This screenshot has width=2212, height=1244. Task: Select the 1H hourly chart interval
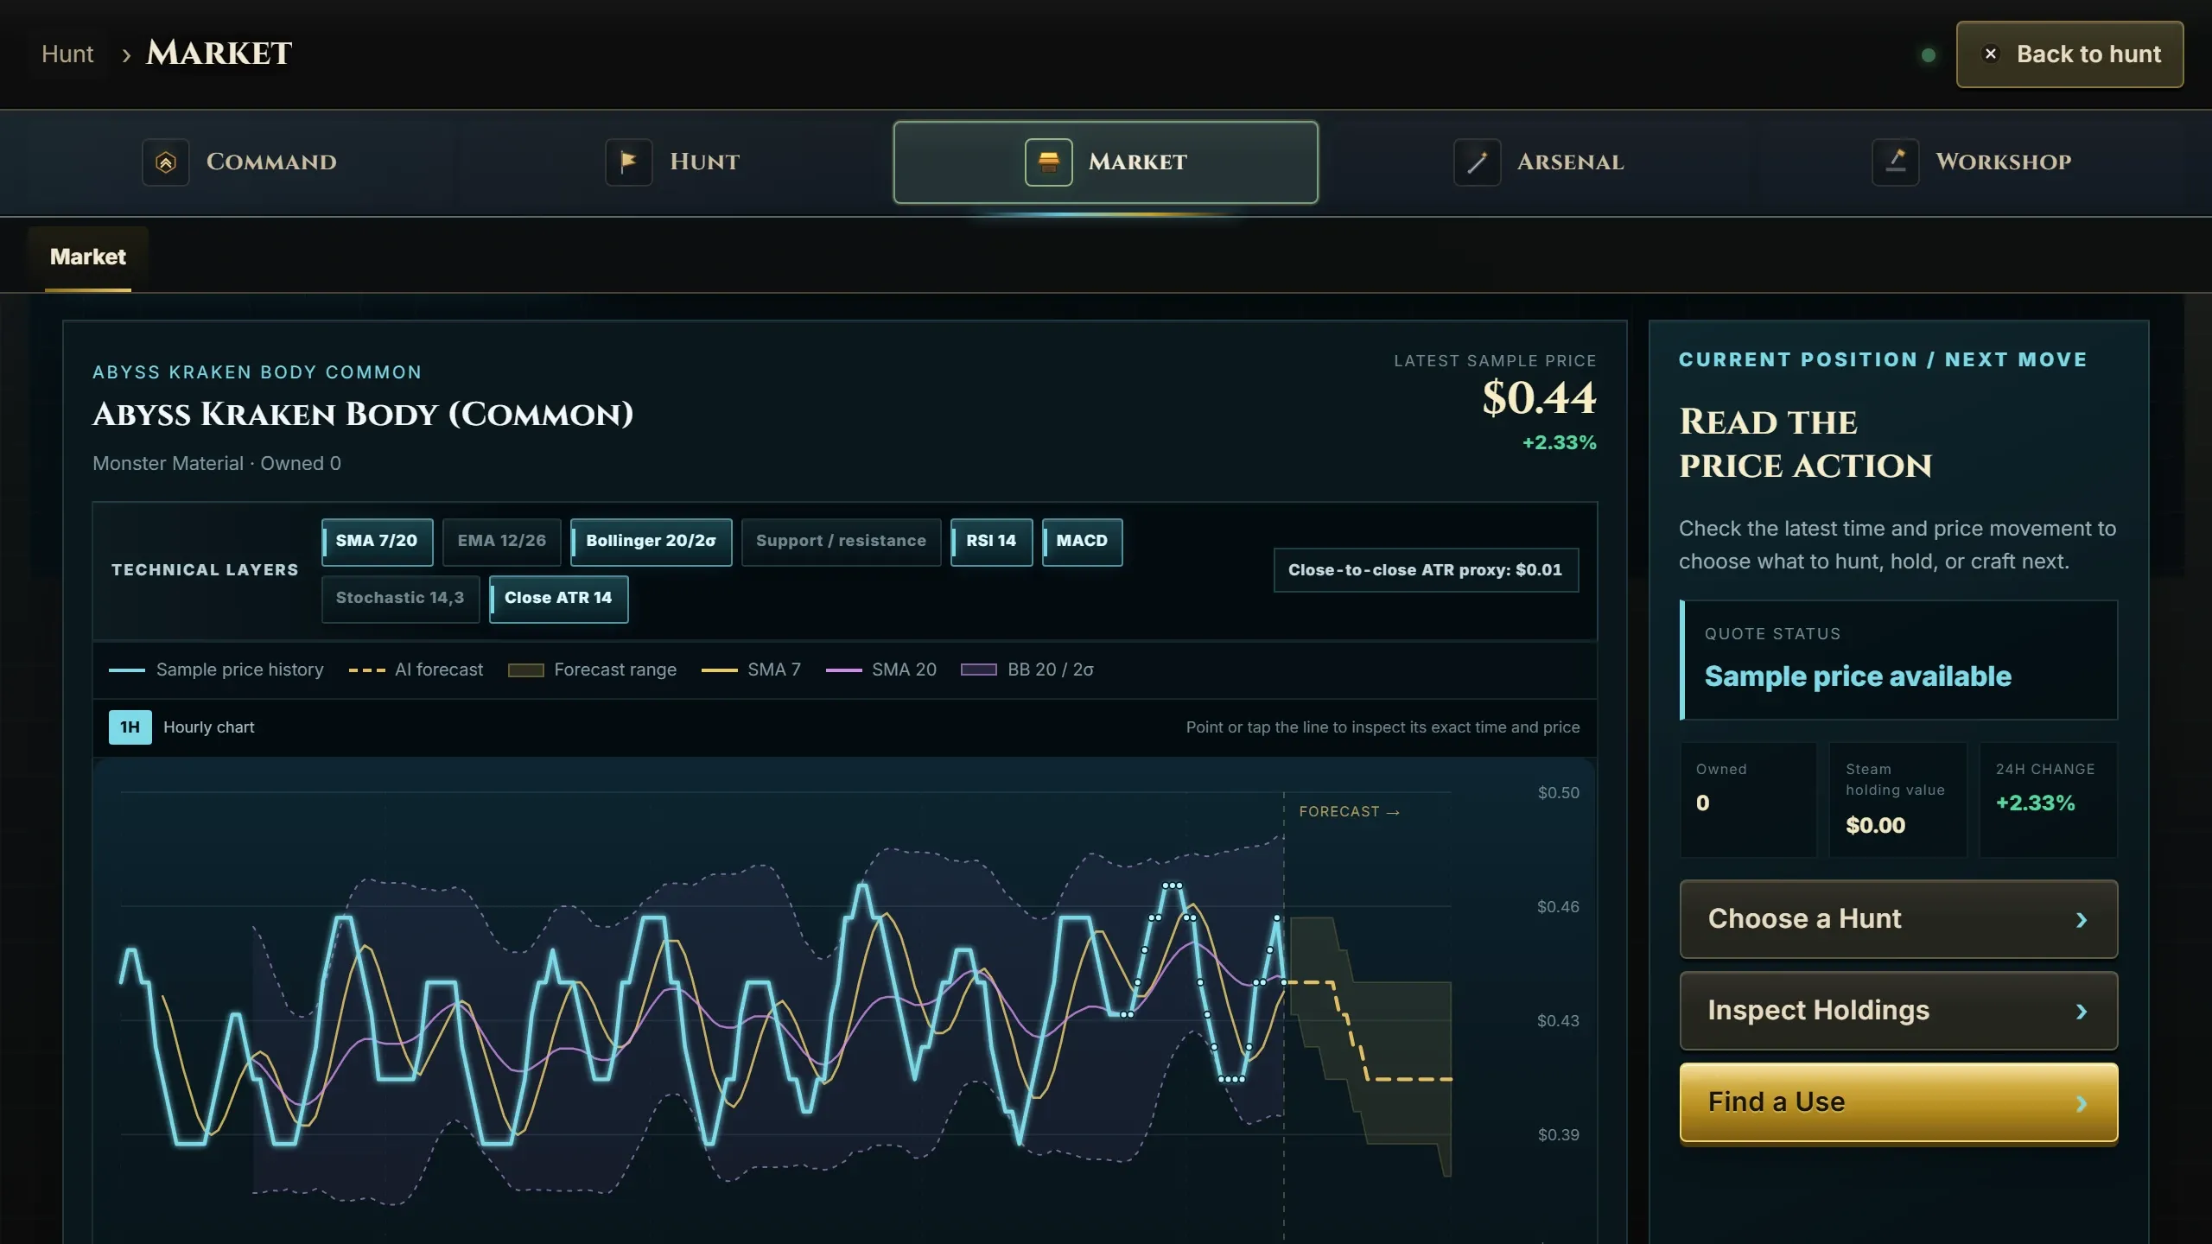[x=130, y=727]
